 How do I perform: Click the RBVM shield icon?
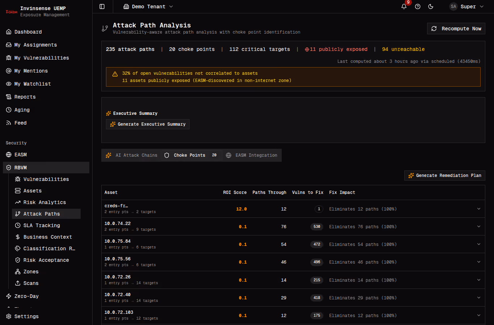click(9, 168)
